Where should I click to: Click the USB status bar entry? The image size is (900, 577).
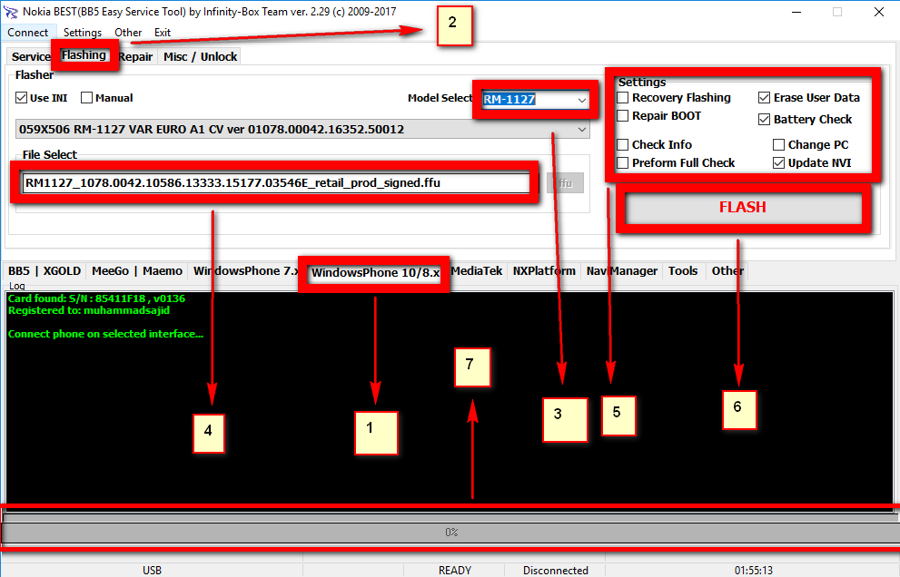[152, 570]
